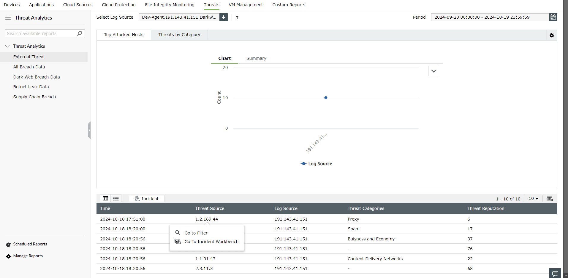The height and width of the screenshot is (278, 568).
Task: Click the Buisness and Economy cell
Action: click(x=371, y=239)
